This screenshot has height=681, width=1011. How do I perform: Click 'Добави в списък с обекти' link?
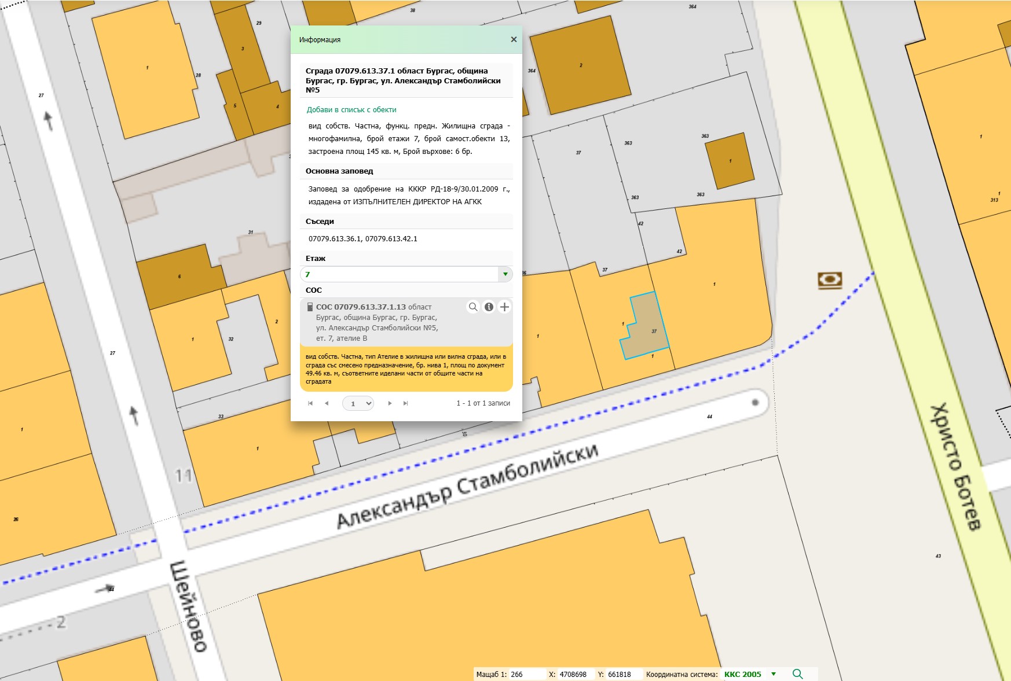tap(351, 110)
